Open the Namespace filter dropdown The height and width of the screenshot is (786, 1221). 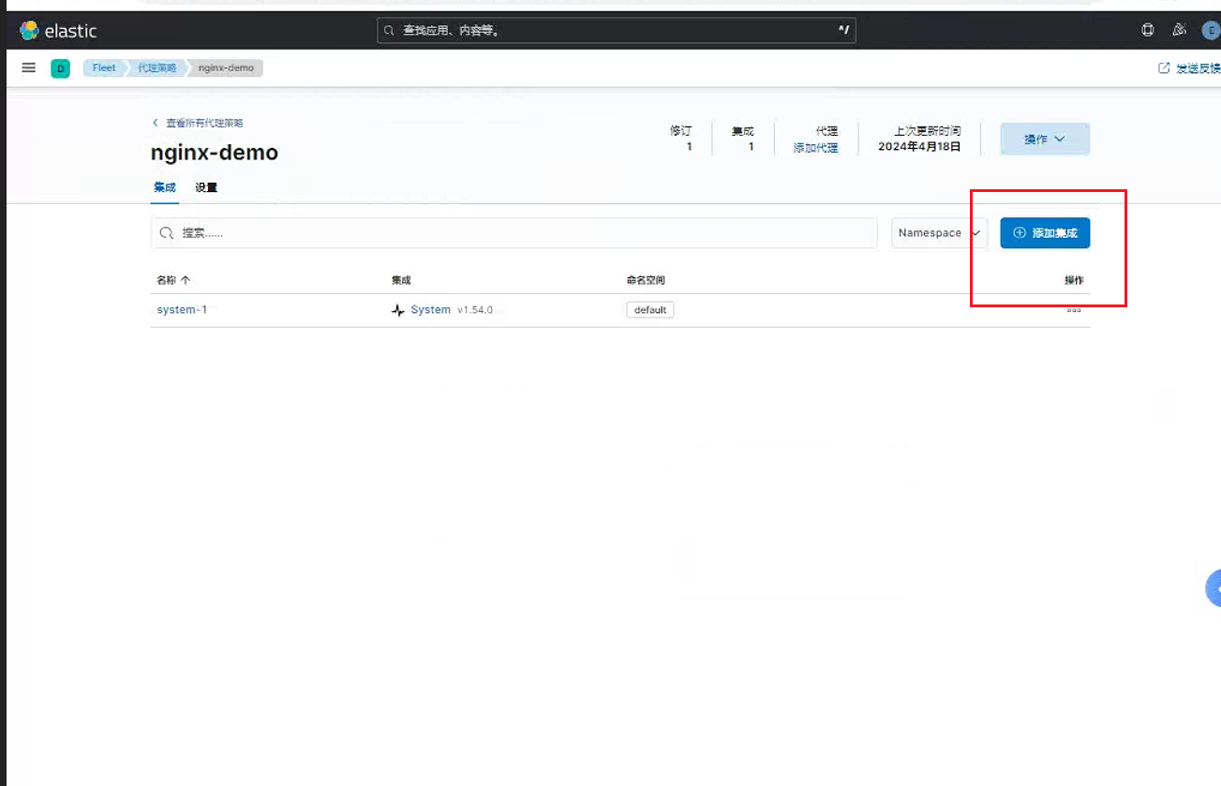(x=939, y=233)
